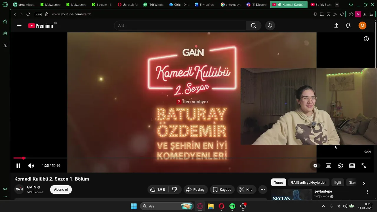Screen dimensions: 377x212
Task: Add page to favorites with heart icon
Action: (342, 14)
